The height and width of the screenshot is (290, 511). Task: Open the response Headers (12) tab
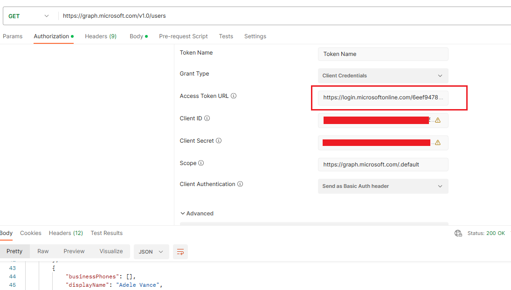point(66,233)
